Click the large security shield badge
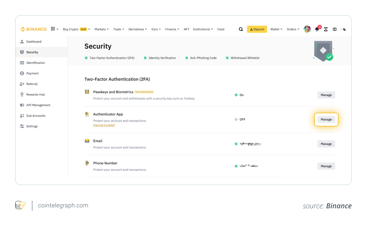The height and width of the screenshot is (226, 367). pos(324,51)
